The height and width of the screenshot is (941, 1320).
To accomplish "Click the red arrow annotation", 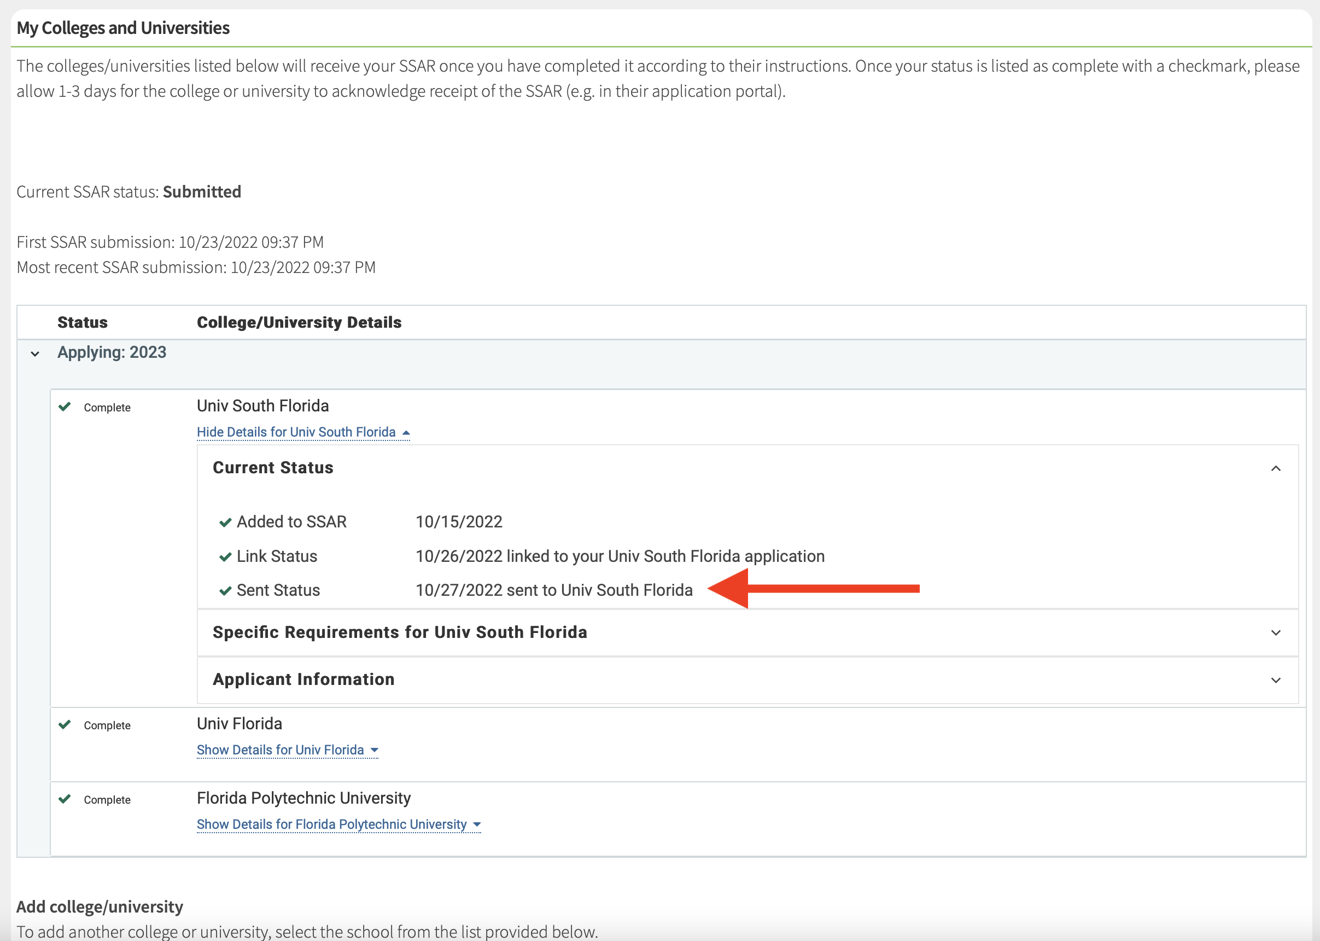I will click(814, 589).
